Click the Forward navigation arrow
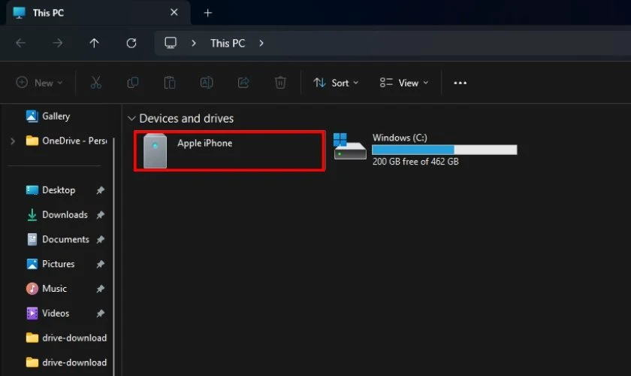This screenshot has width=631, height=376. (58, 43)
